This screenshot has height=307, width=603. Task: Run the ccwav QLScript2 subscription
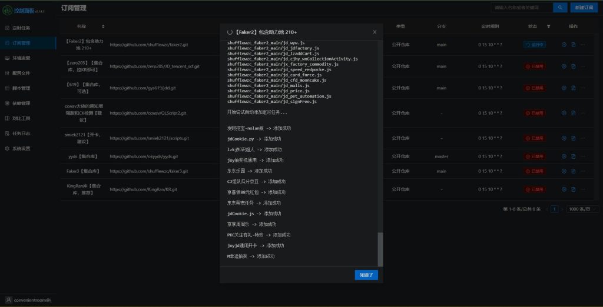564,113
